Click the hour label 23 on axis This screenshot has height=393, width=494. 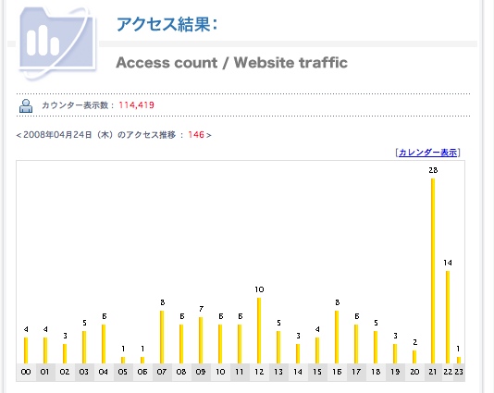[x=459, y=372]
